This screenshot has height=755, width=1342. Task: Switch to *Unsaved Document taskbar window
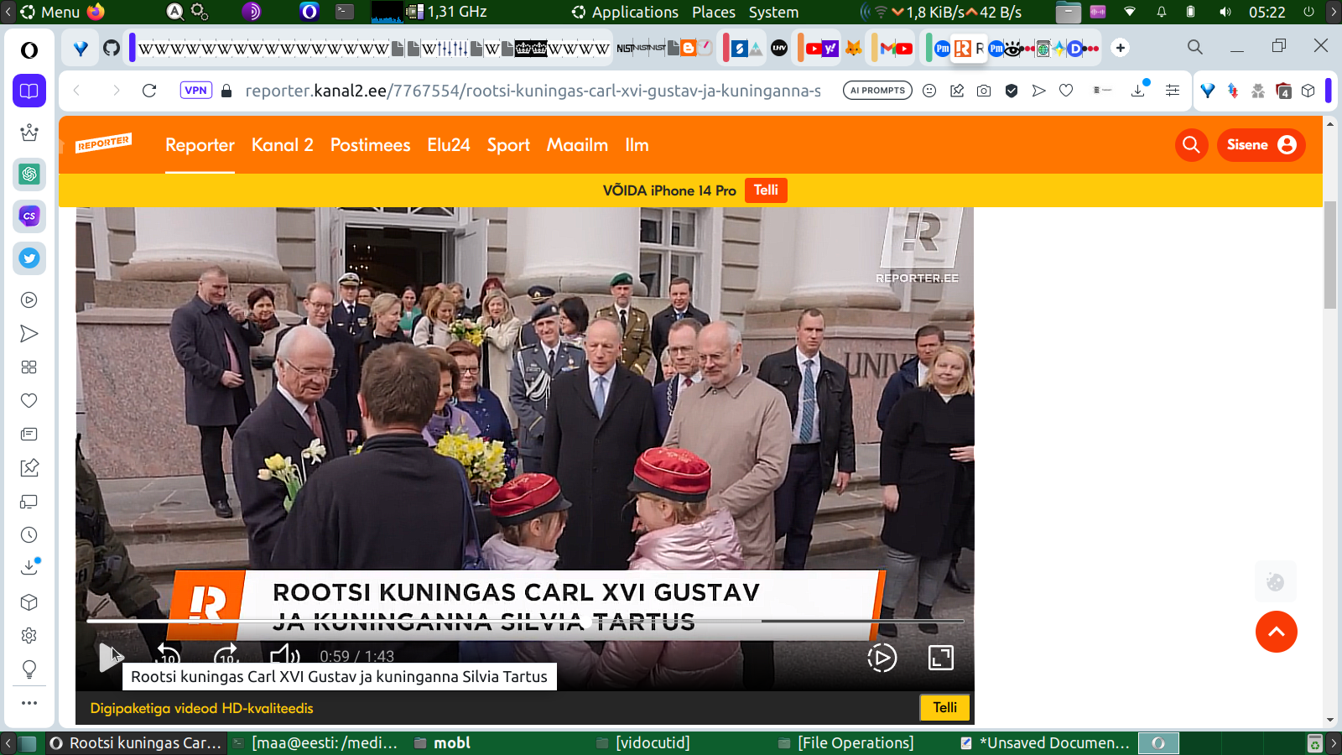pos(1046,743)
